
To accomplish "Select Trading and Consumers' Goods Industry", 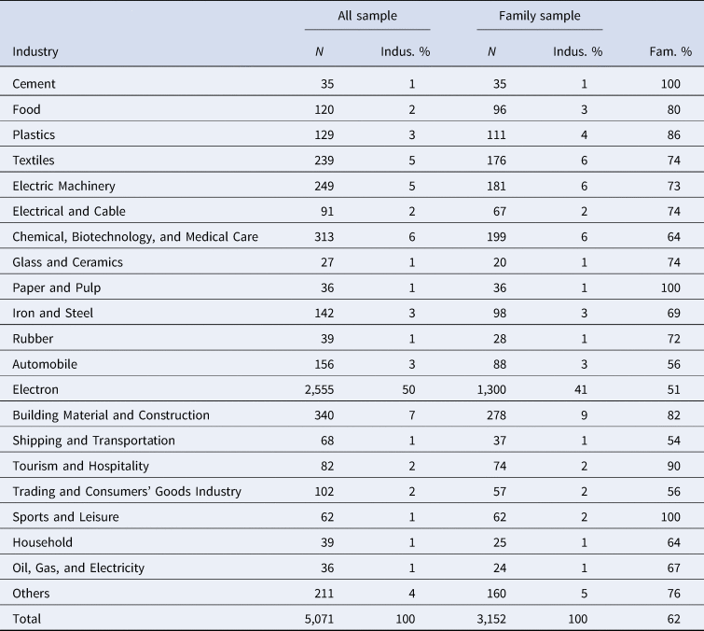I will point(127,491).
